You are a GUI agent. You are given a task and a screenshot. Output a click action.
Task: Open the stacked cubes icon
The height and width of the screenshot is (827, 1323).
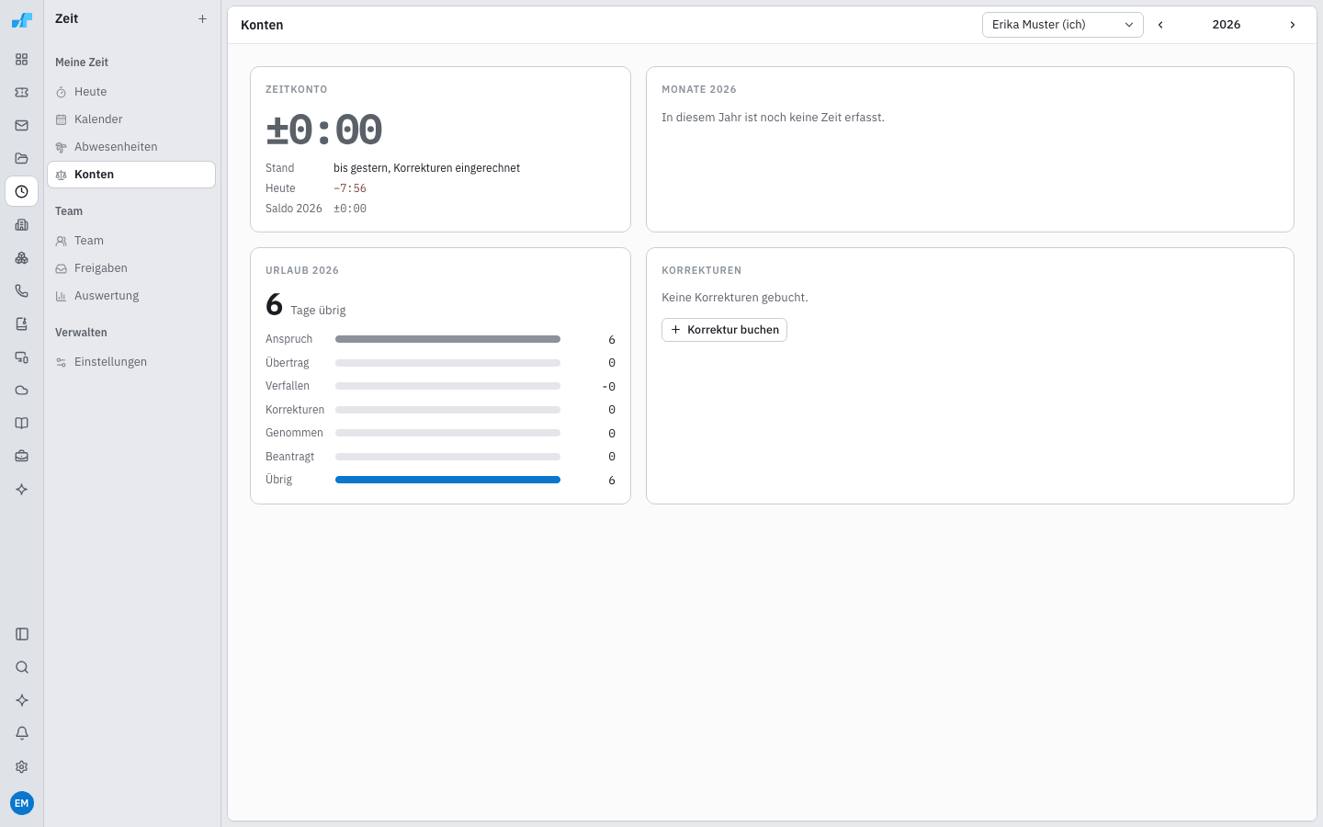[22, 258]
